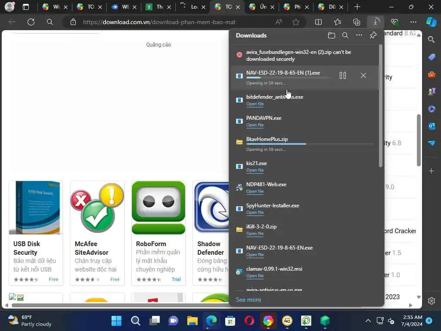Add a sidebar app with plus icon
Image resolution: width=441 pixels, height=331 pixels.
click(432, 171)
